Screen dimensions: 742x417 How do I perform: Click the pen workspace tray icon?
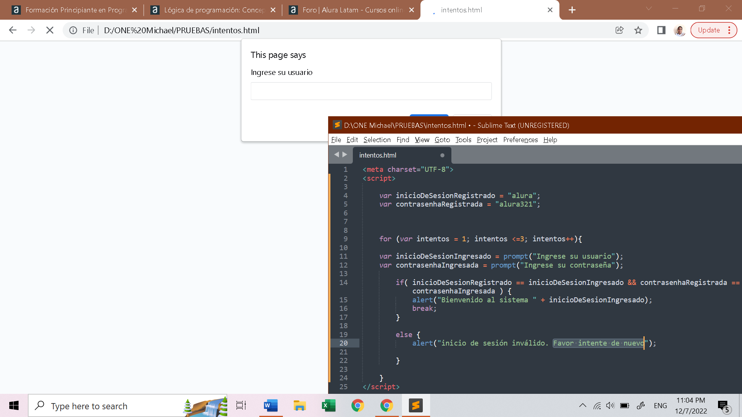click(641, 405)
